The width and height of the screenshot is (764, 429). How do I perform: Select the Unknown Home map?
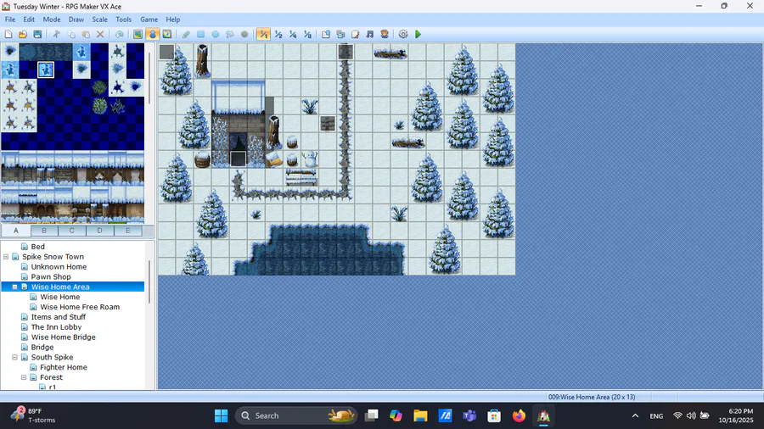59,266
